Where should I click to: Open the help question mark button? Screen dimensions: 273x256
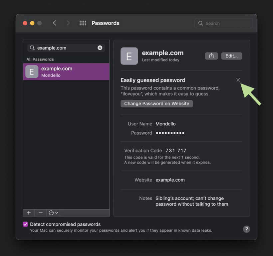246,229
